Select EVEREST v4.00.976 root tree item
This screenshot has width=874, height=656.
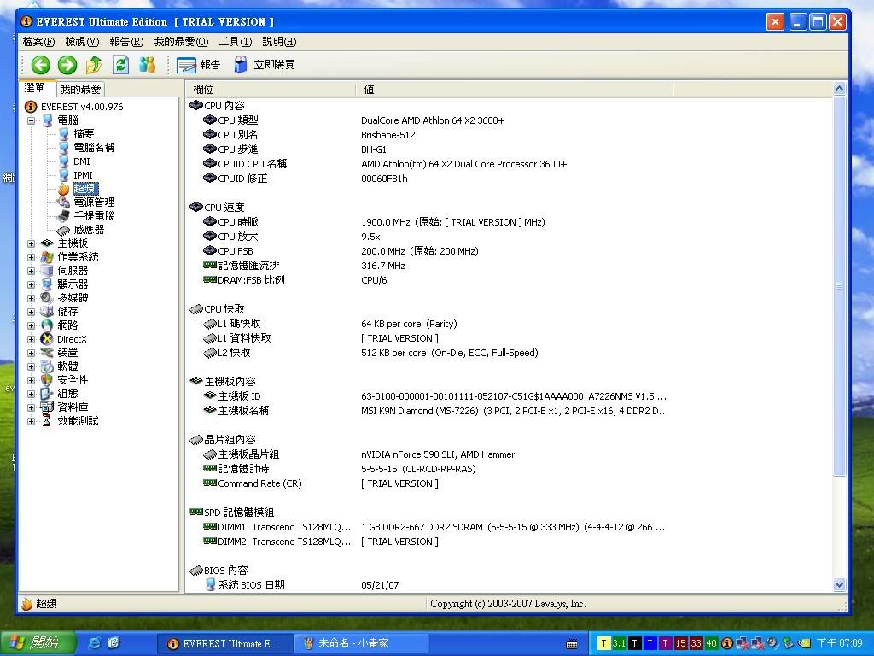click(x=81, y=107)
